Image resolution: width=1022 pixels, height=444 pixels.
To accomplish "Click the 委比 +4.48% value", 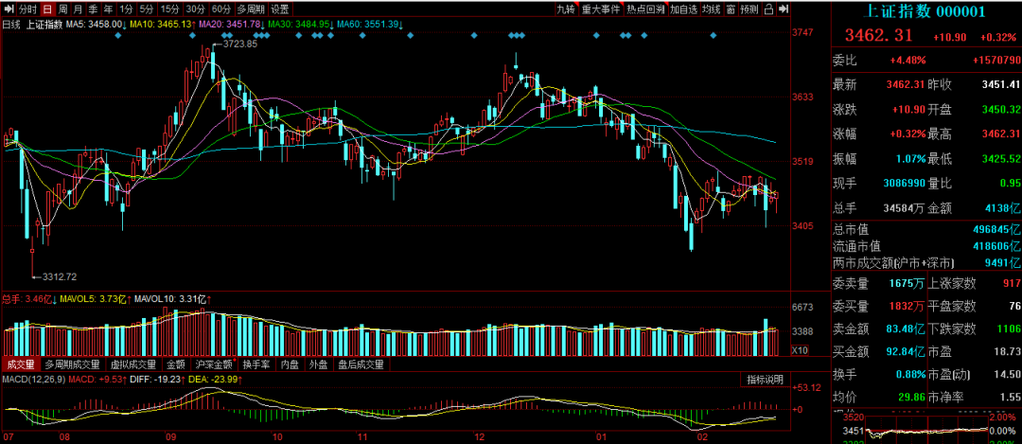I will click(907, 61).
